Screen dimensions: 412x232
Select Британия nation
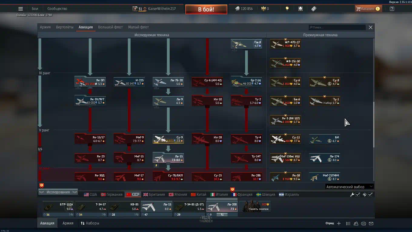154,195
